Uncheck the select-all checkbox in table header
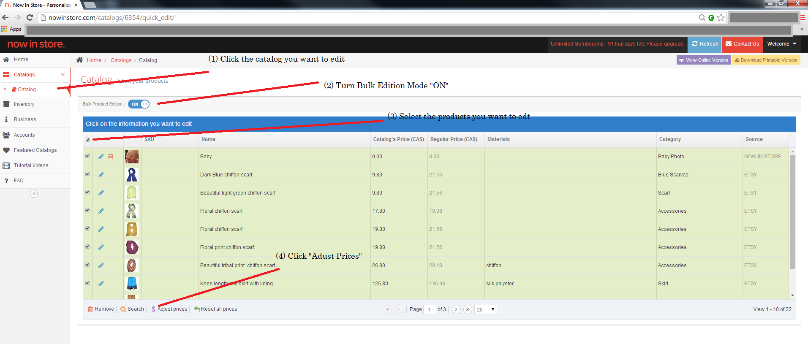The width and height of the screenshot is (808, 344). click(88, 140)
